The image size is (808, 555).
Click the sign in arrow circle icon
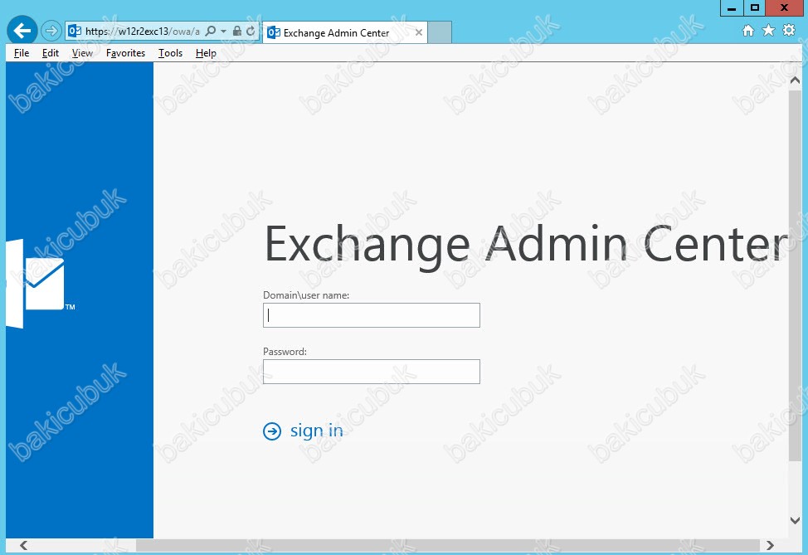tap(272, 431)
